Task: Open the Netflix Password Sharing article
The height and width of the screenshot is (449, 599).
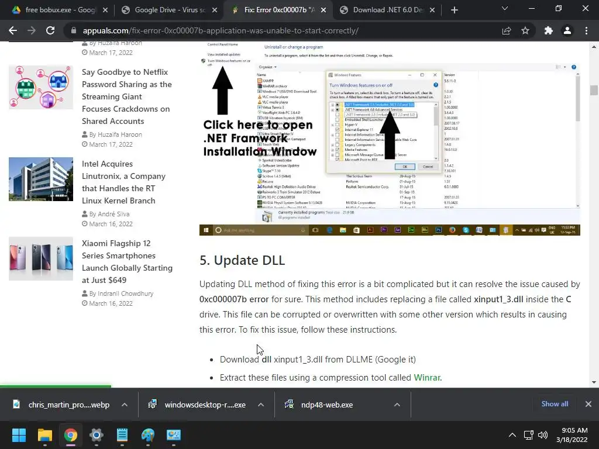Action: [127, 96]
